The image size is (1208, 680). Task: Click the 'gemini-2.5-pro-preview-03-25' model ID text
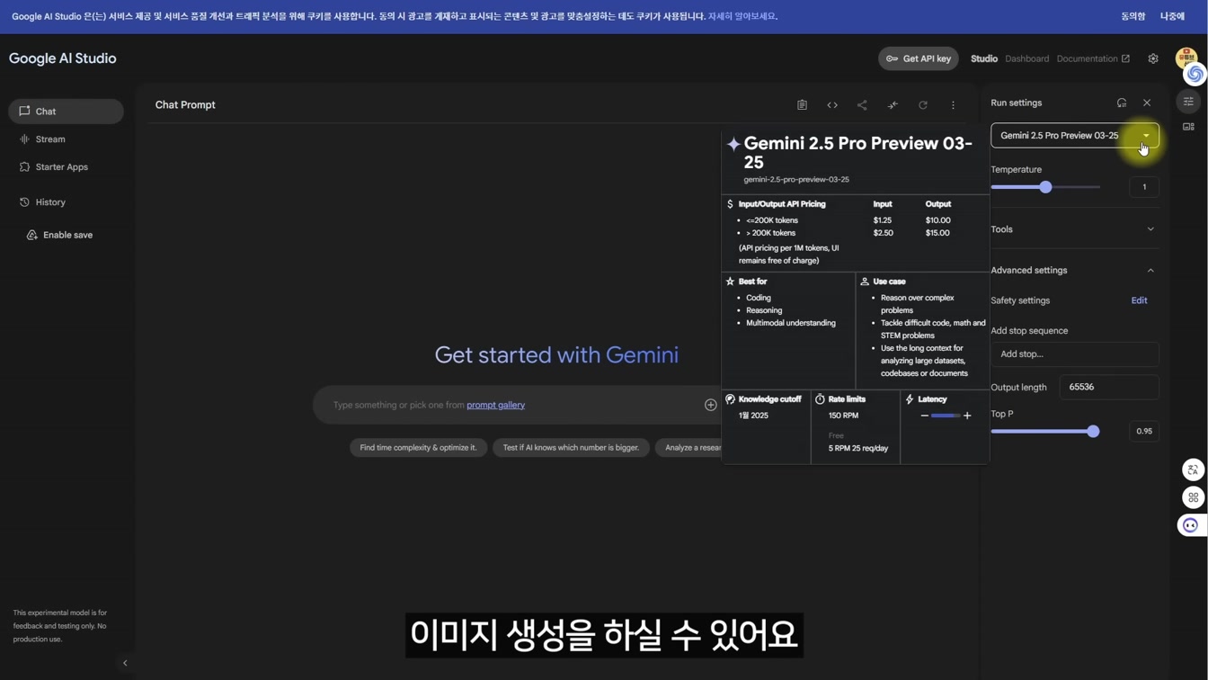[x=796, y=180]
